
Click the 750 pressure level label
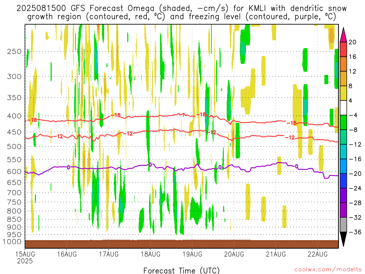[x=14, y=202]
